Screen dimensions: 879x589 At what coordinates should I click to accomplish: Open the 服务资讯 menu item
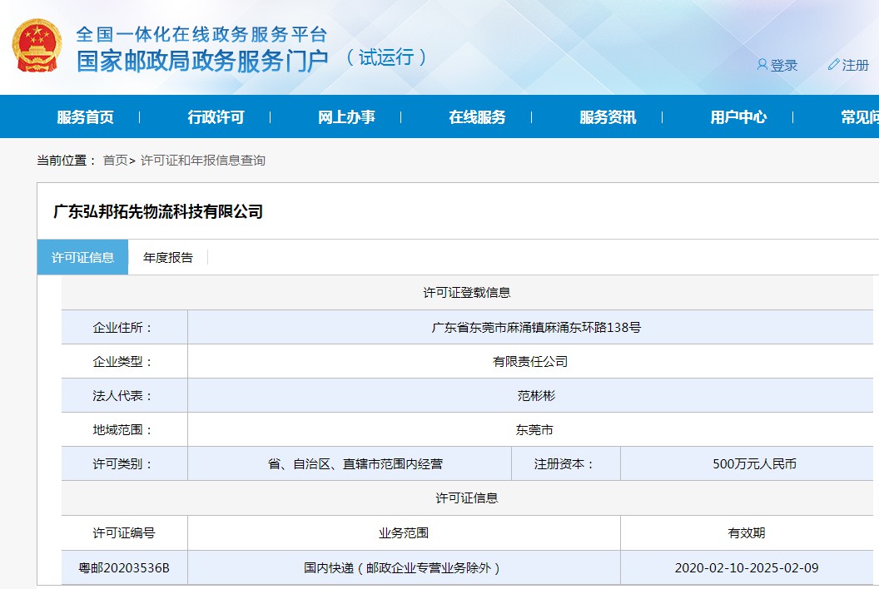pyautogui.click(x=608, y=117)
